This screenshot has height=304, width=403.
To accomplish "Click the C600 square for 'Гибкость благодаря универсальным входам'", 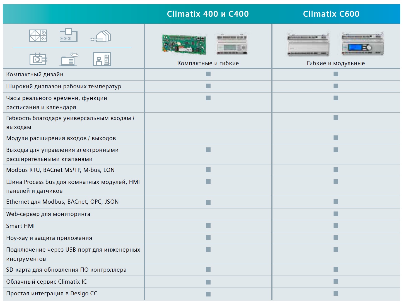I will (336, 118).
